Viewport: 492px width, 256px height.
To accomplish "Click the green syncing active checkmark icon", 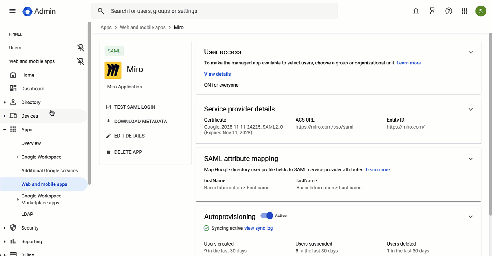I will coord(206,228).
